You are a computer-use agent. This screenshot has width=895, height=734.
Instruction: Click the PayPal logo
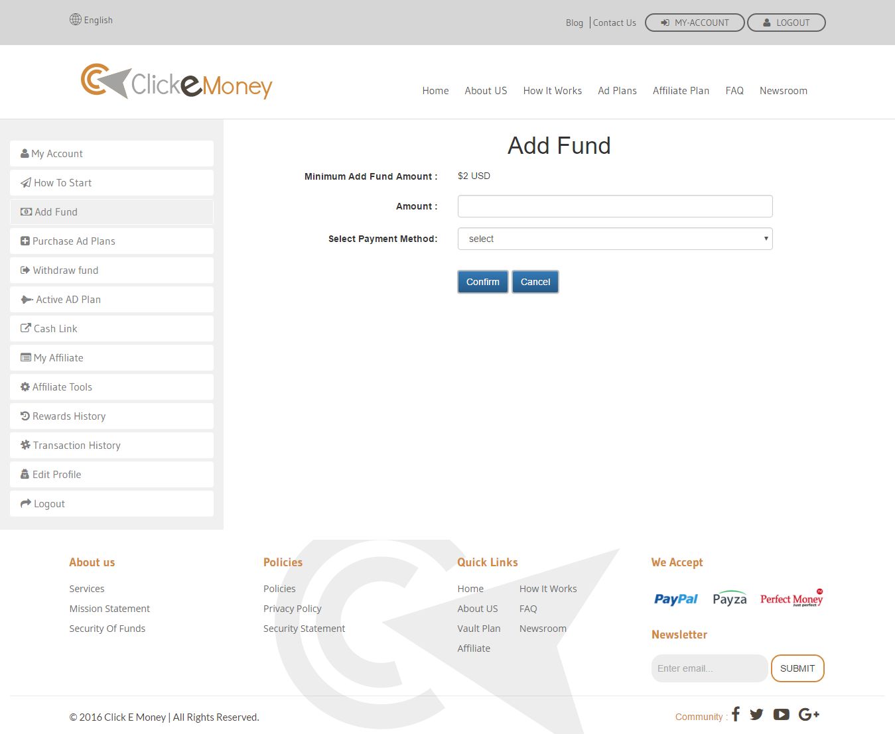(676, 599)
